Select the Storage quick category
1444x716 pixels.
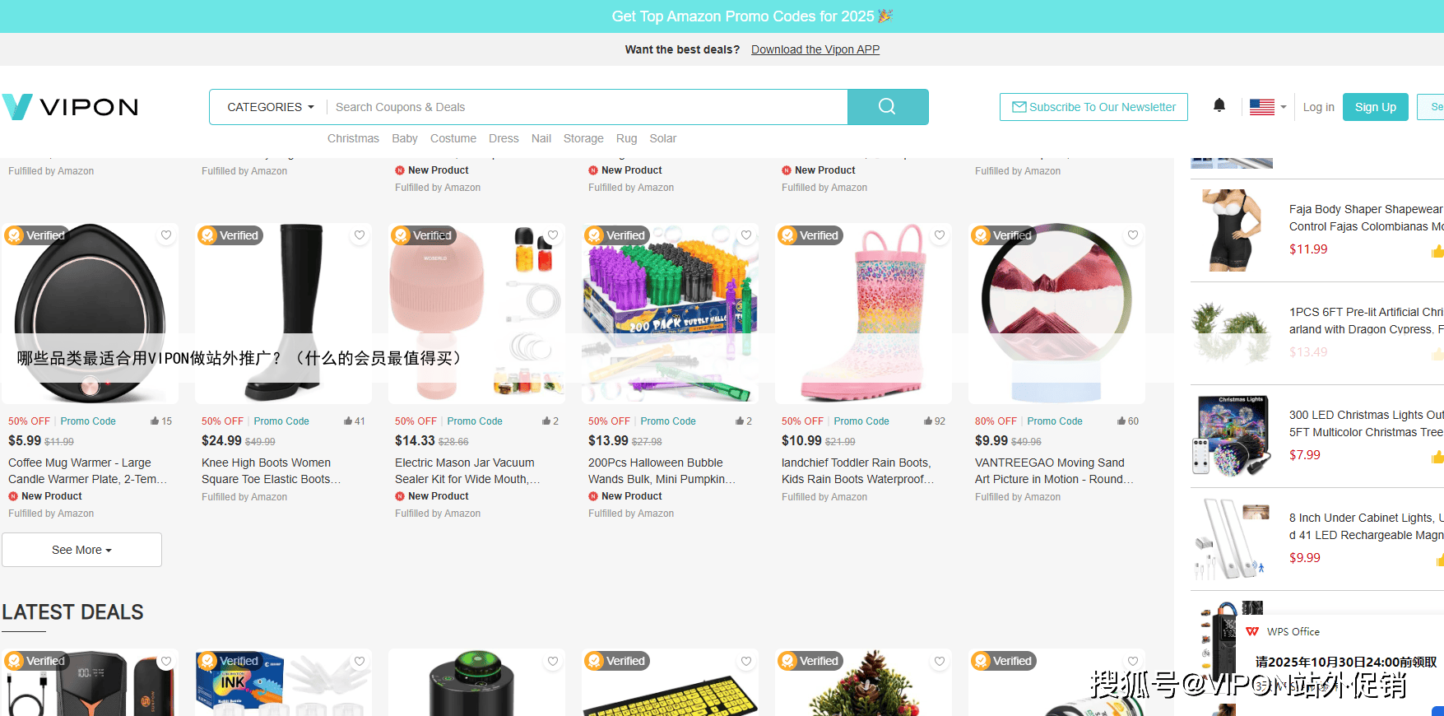583,138
